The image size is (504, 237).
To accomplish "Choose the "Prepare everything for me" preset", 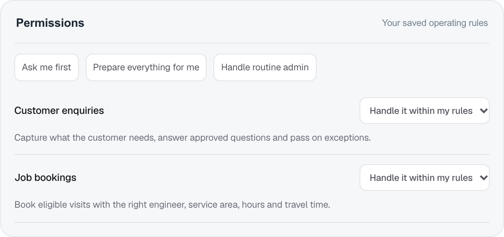I will [146, 67].
